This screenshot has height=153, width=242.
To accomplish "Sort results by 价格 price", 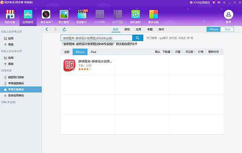I will [201, 52].
